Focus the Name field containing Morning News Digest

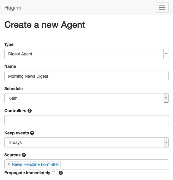pyautogui.click(x=86, y=76)
